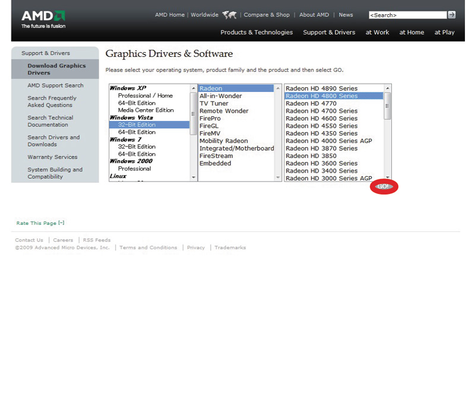Click the Worldwide map icon
Screen dimensions: 475x394
click(229, 15)
